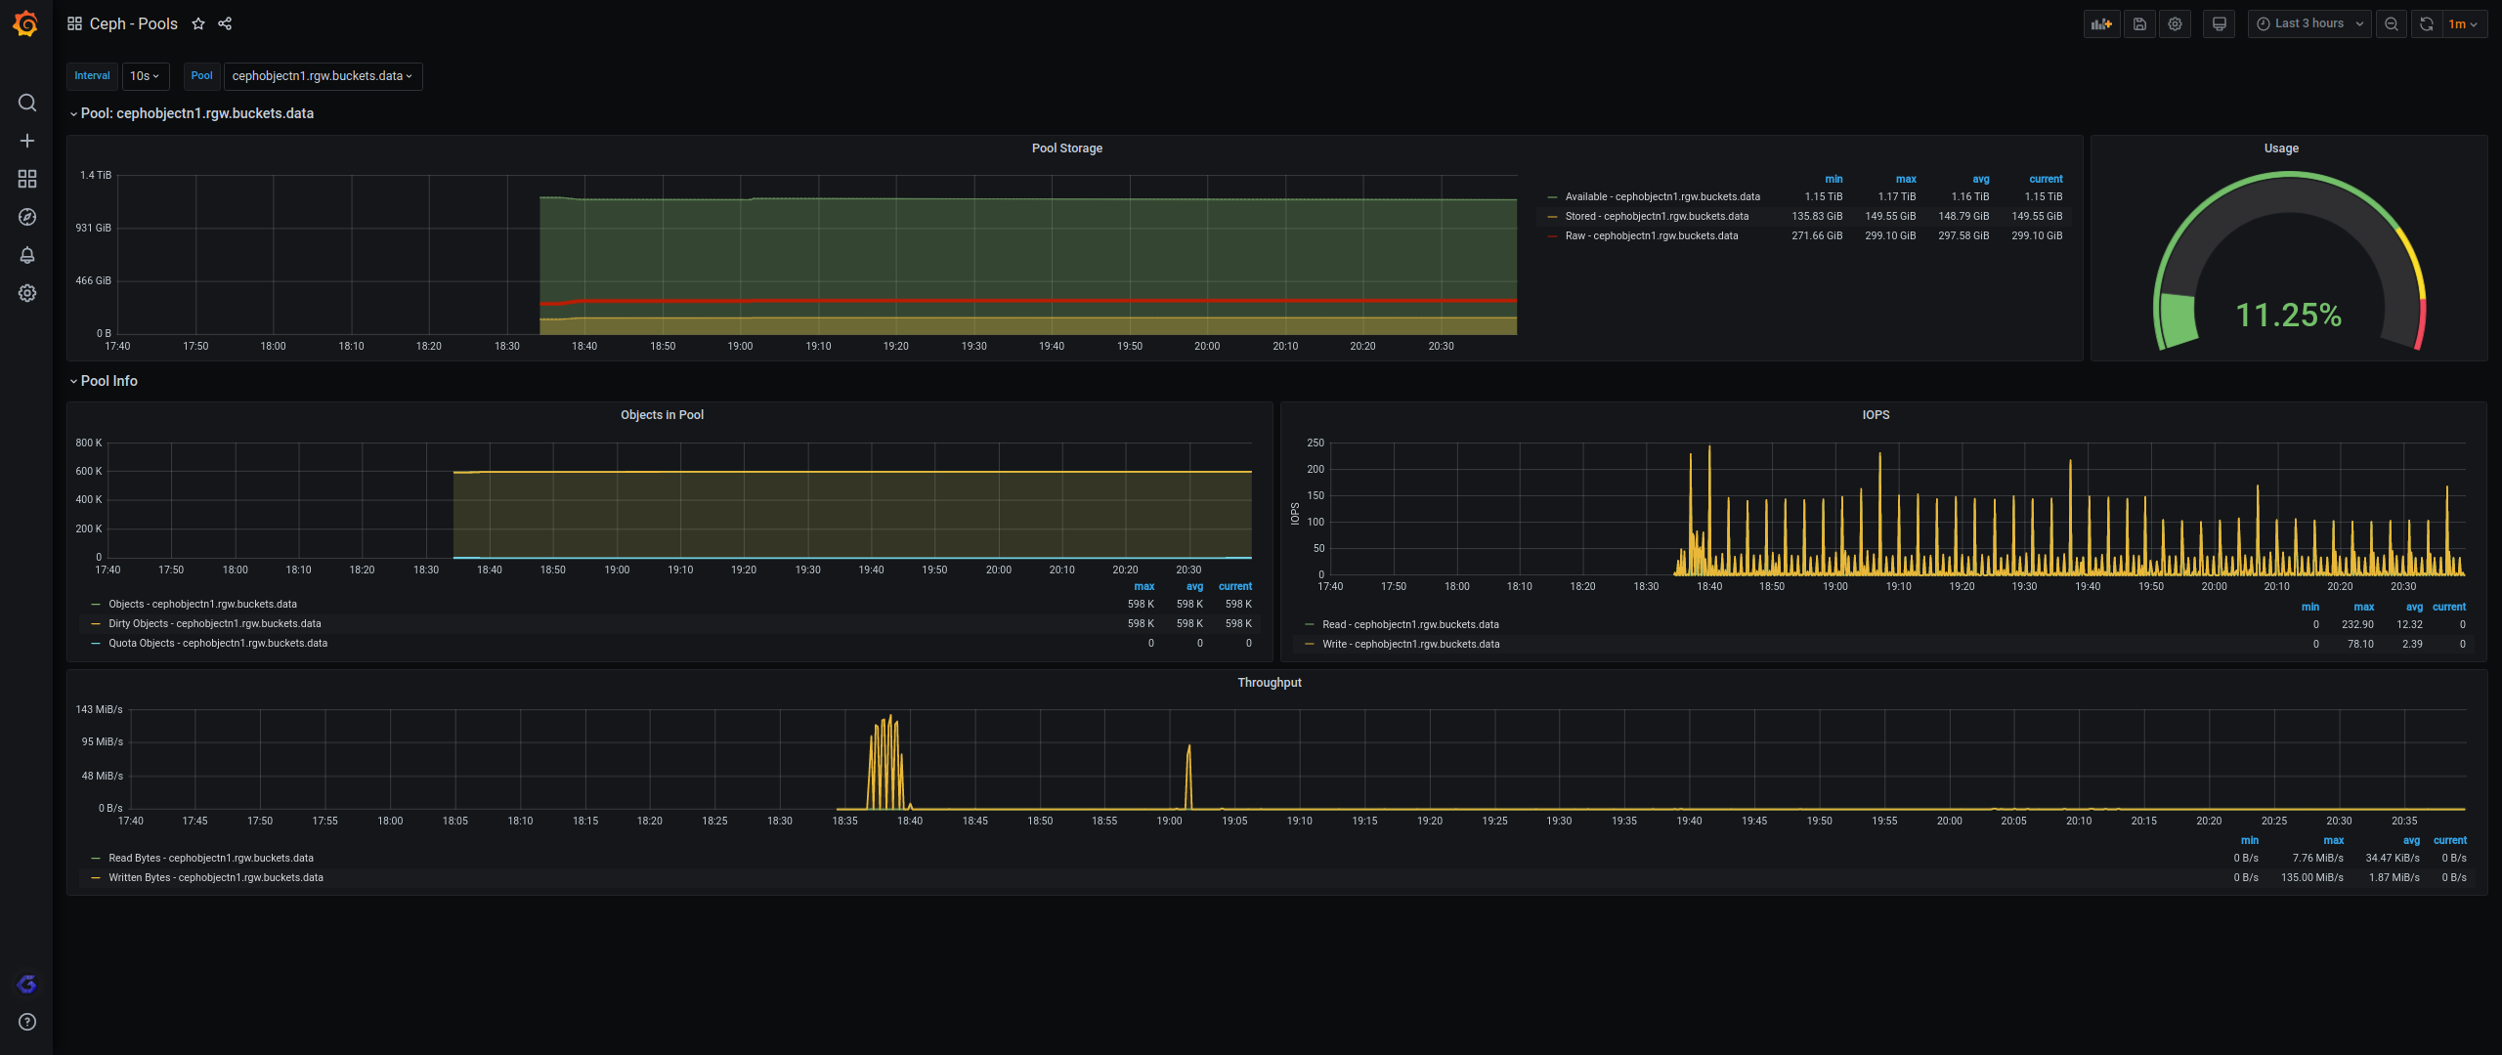Toggle Written Bytes series in Throughput legend
2502x1055 pixels.
(215, 878)
